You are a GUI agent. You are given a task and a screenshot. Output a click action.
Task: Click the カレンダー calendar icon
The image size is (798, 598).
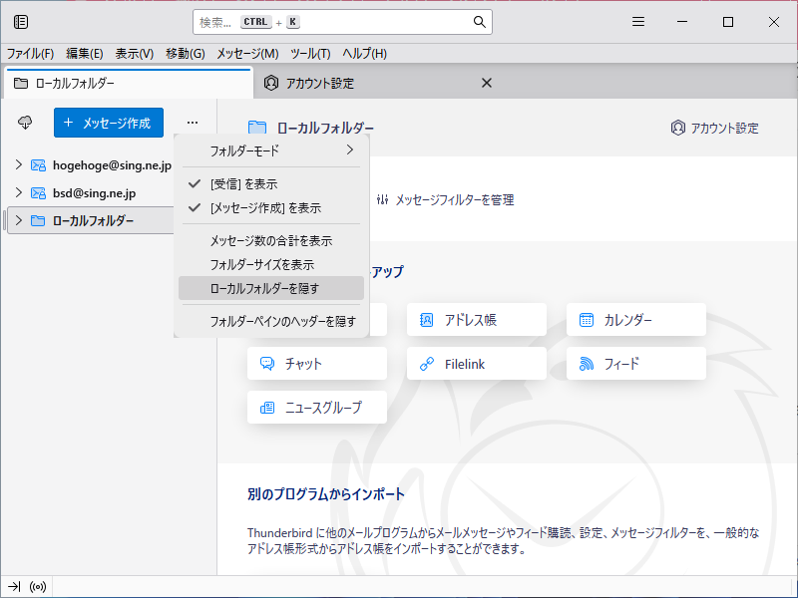(587, 320)
